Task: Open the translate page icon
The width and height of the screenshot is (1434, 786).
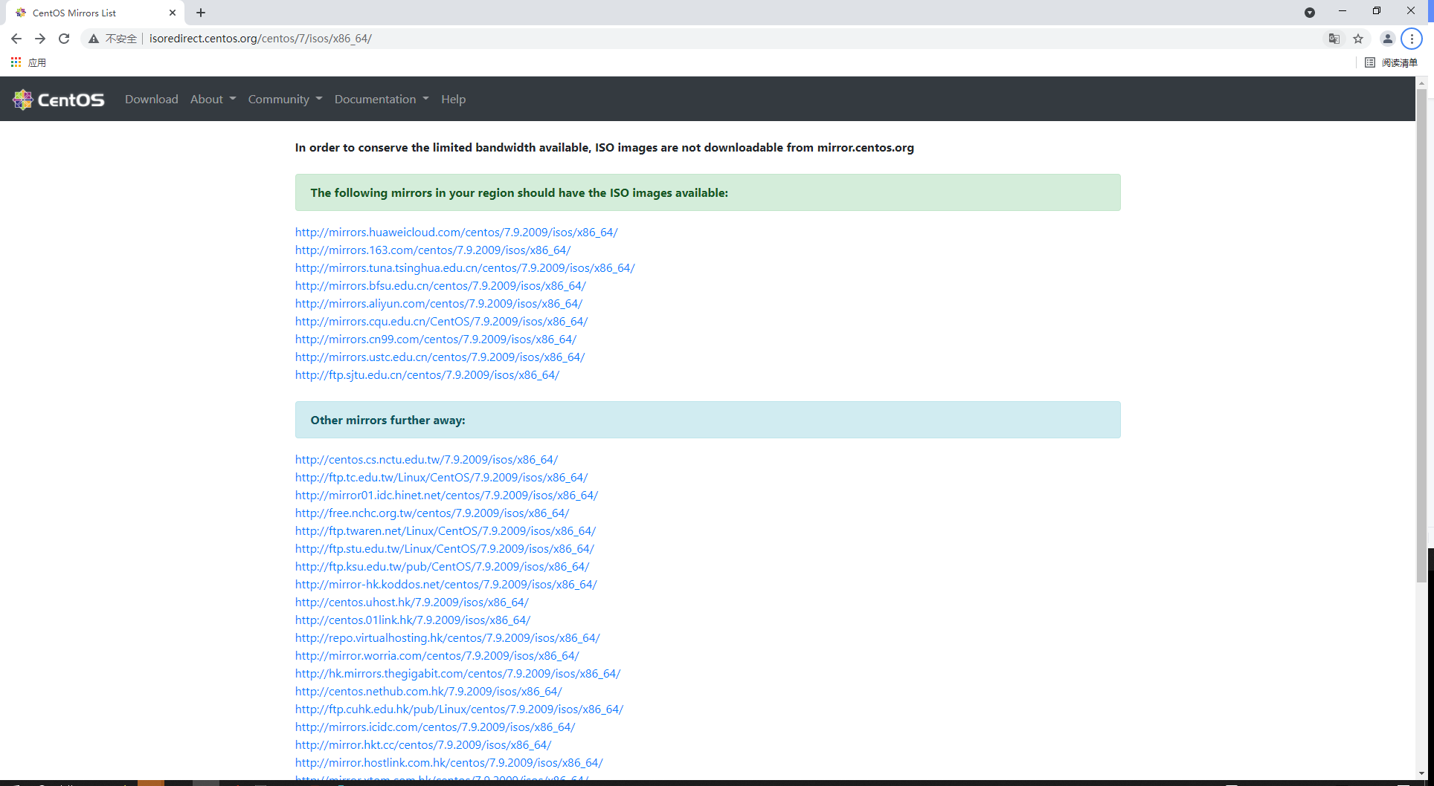Action: 1334,39
